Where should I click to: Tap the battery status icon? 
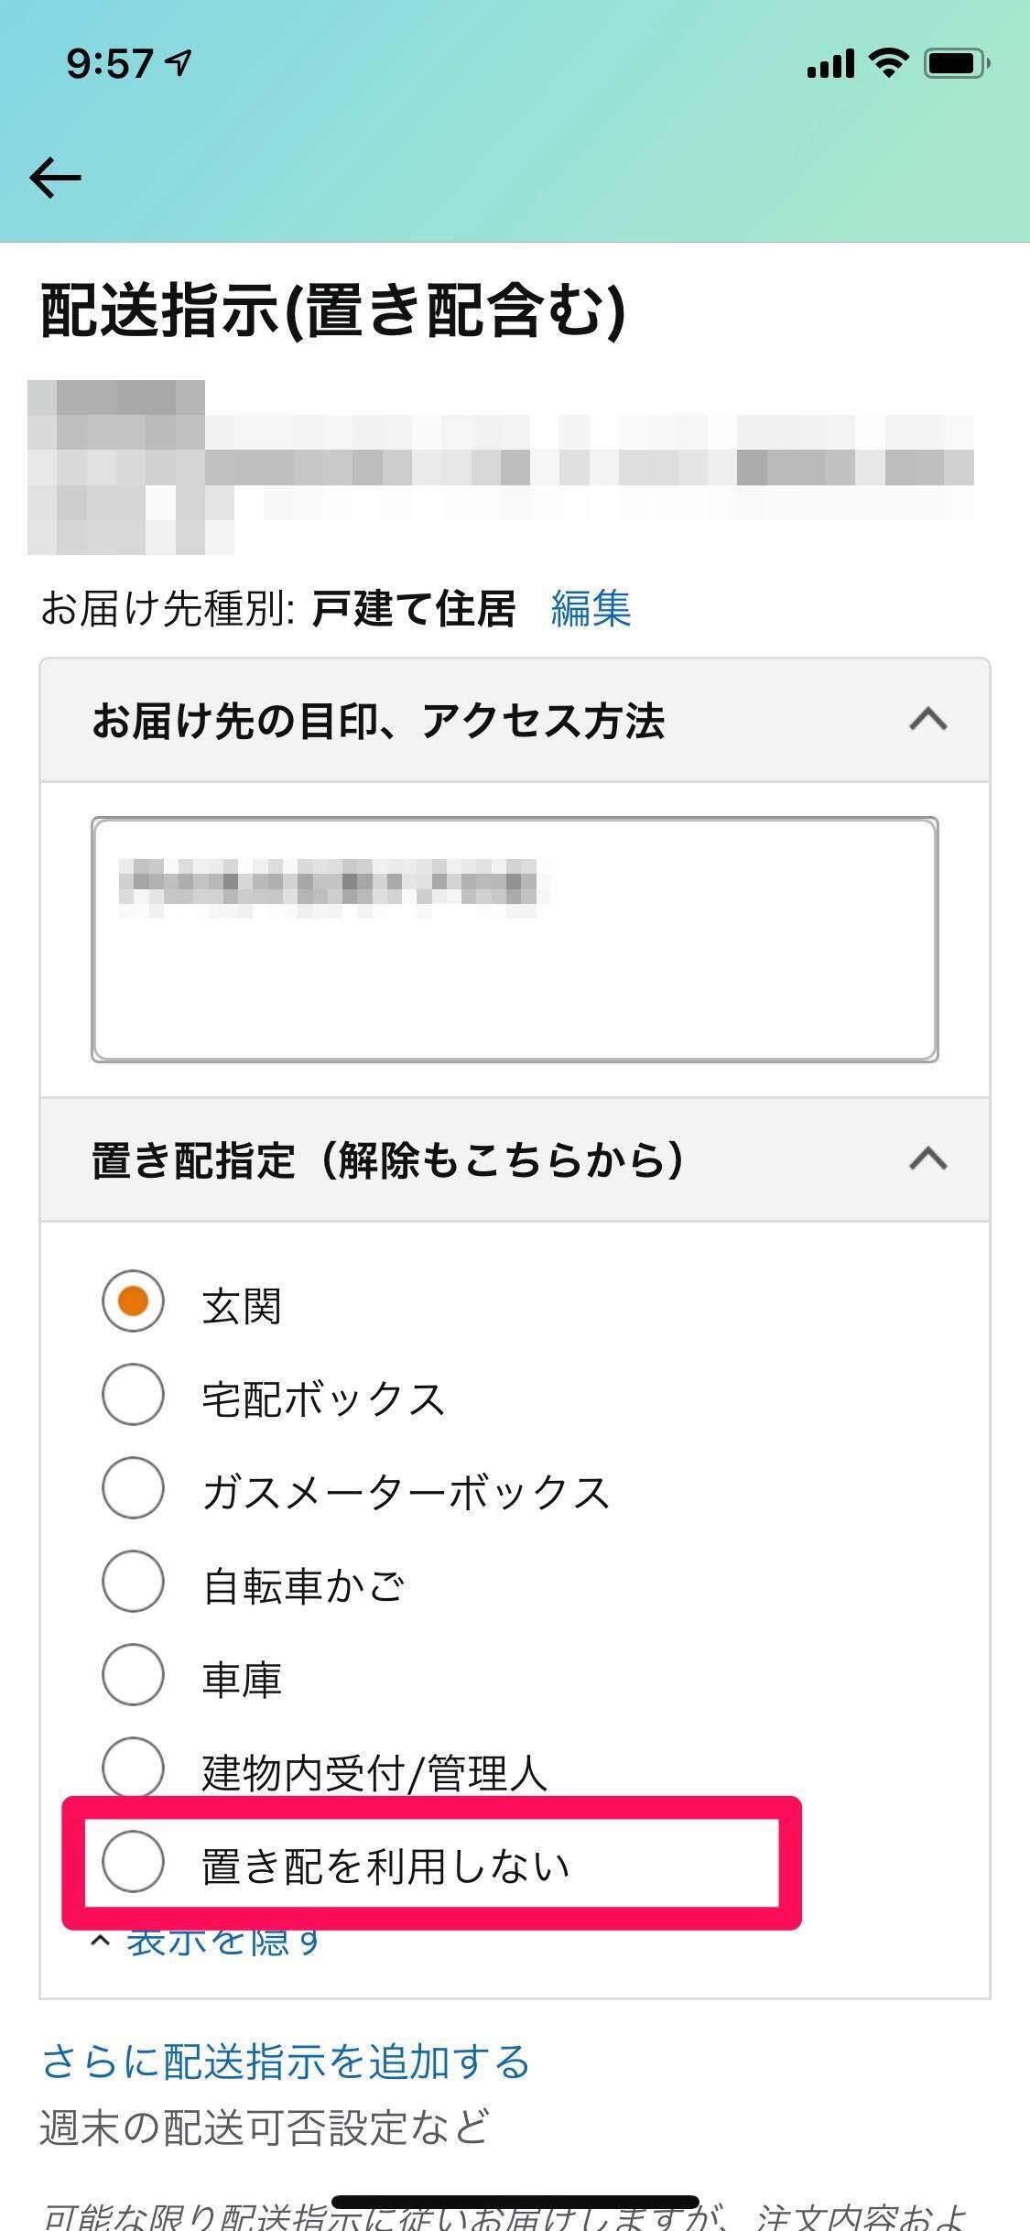tap(956, 63)
